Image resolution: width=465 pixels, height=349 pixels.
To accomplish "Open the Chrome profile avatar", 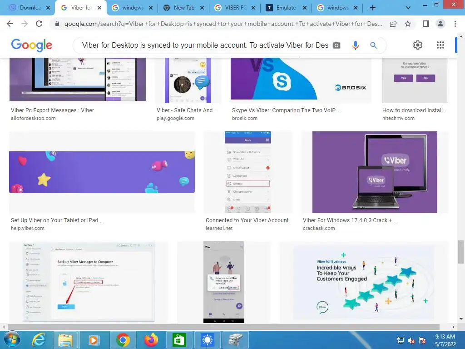I will click(440, 24).
